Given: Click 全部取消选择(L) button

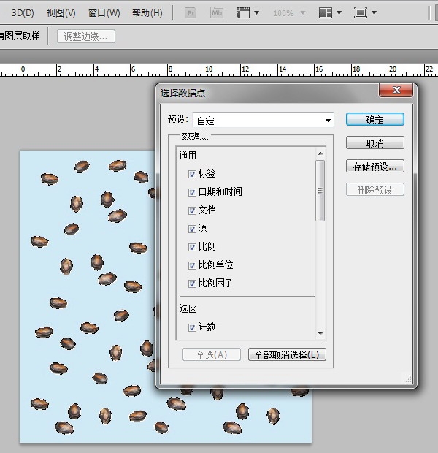Looking at the screenshot, I should pyautogui.click(x=287, y=355).
